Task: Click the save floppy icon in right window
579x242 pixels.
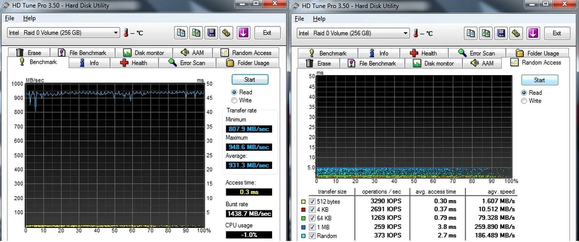Action: tap(501, 33)
